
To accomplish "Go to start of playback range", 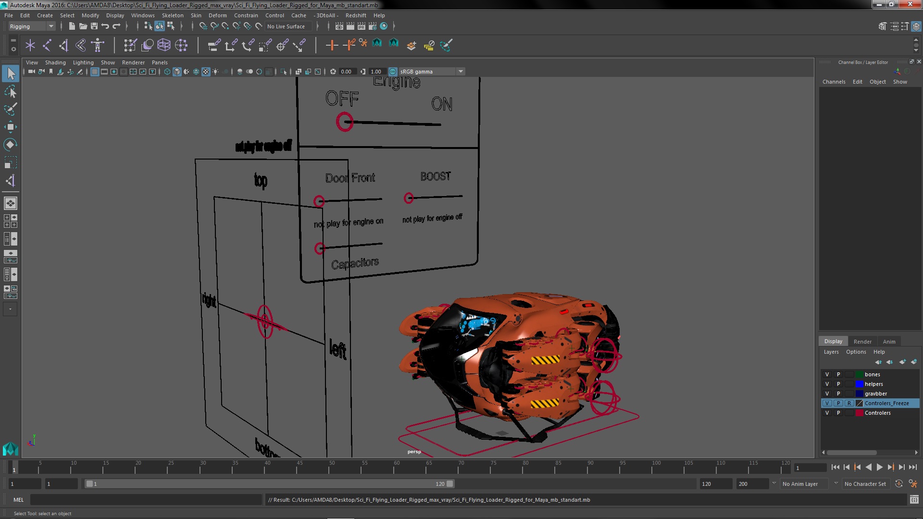I will pyautogui.click(x=835, y=467).
